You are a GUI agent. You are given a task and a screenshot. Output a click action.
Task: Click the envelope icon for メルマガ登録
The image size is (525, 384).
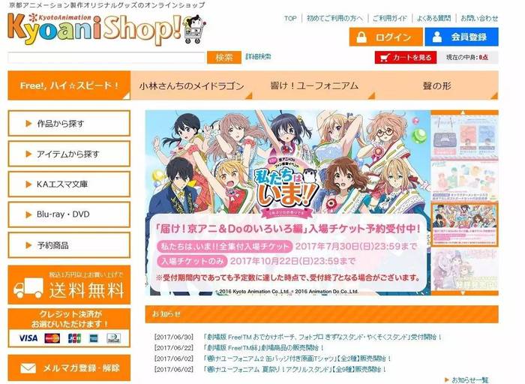(x=28, y=368)
